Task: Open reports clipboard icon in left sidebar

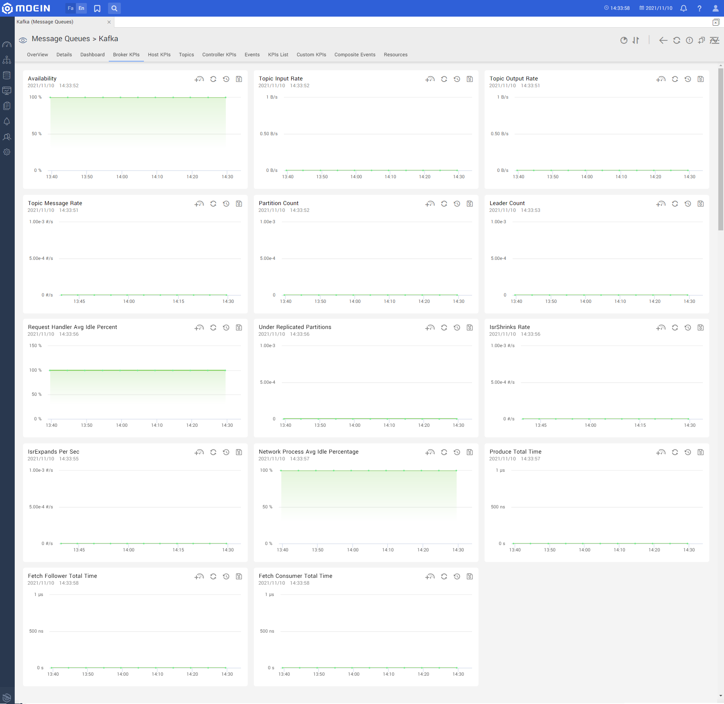Action: click(7, 106)
